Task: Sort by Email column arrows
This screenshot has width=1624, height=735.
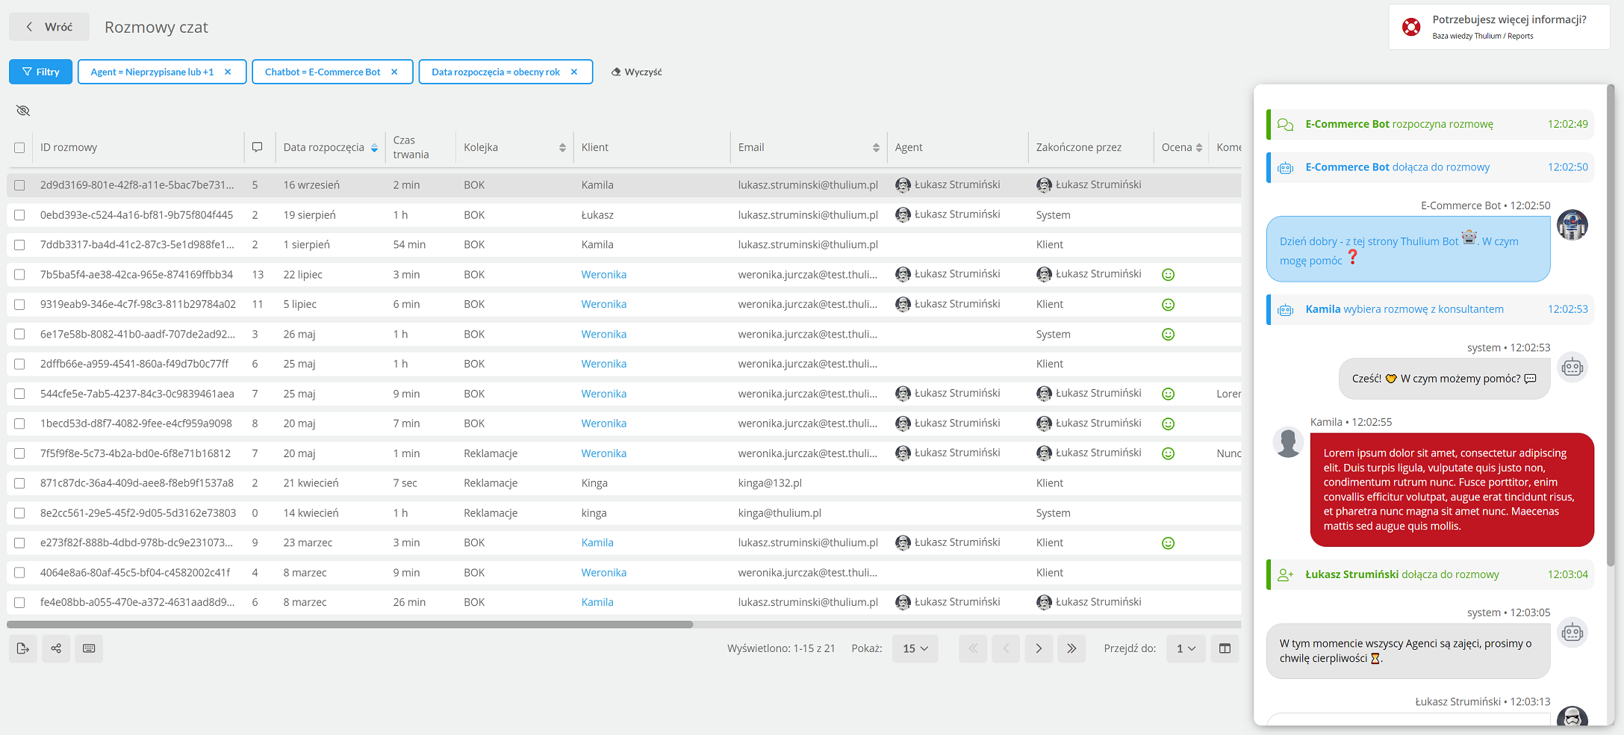Action: point(876,148)
